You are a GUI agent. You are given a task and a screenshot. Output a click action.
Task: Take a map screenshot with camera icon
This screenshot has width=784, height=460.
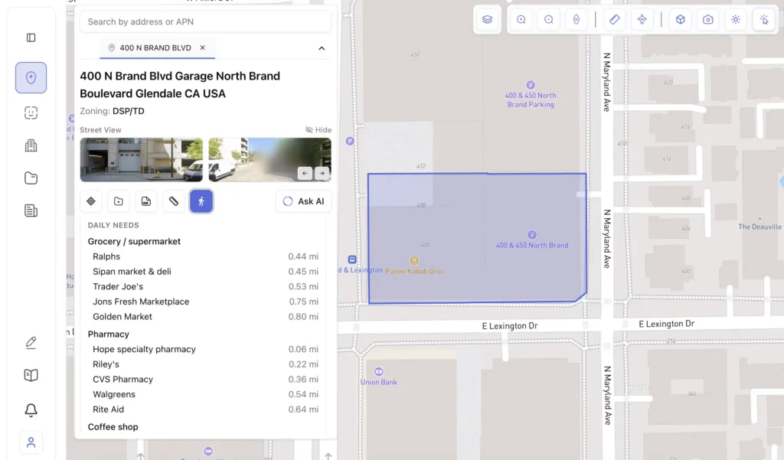[x=708, y=20]
